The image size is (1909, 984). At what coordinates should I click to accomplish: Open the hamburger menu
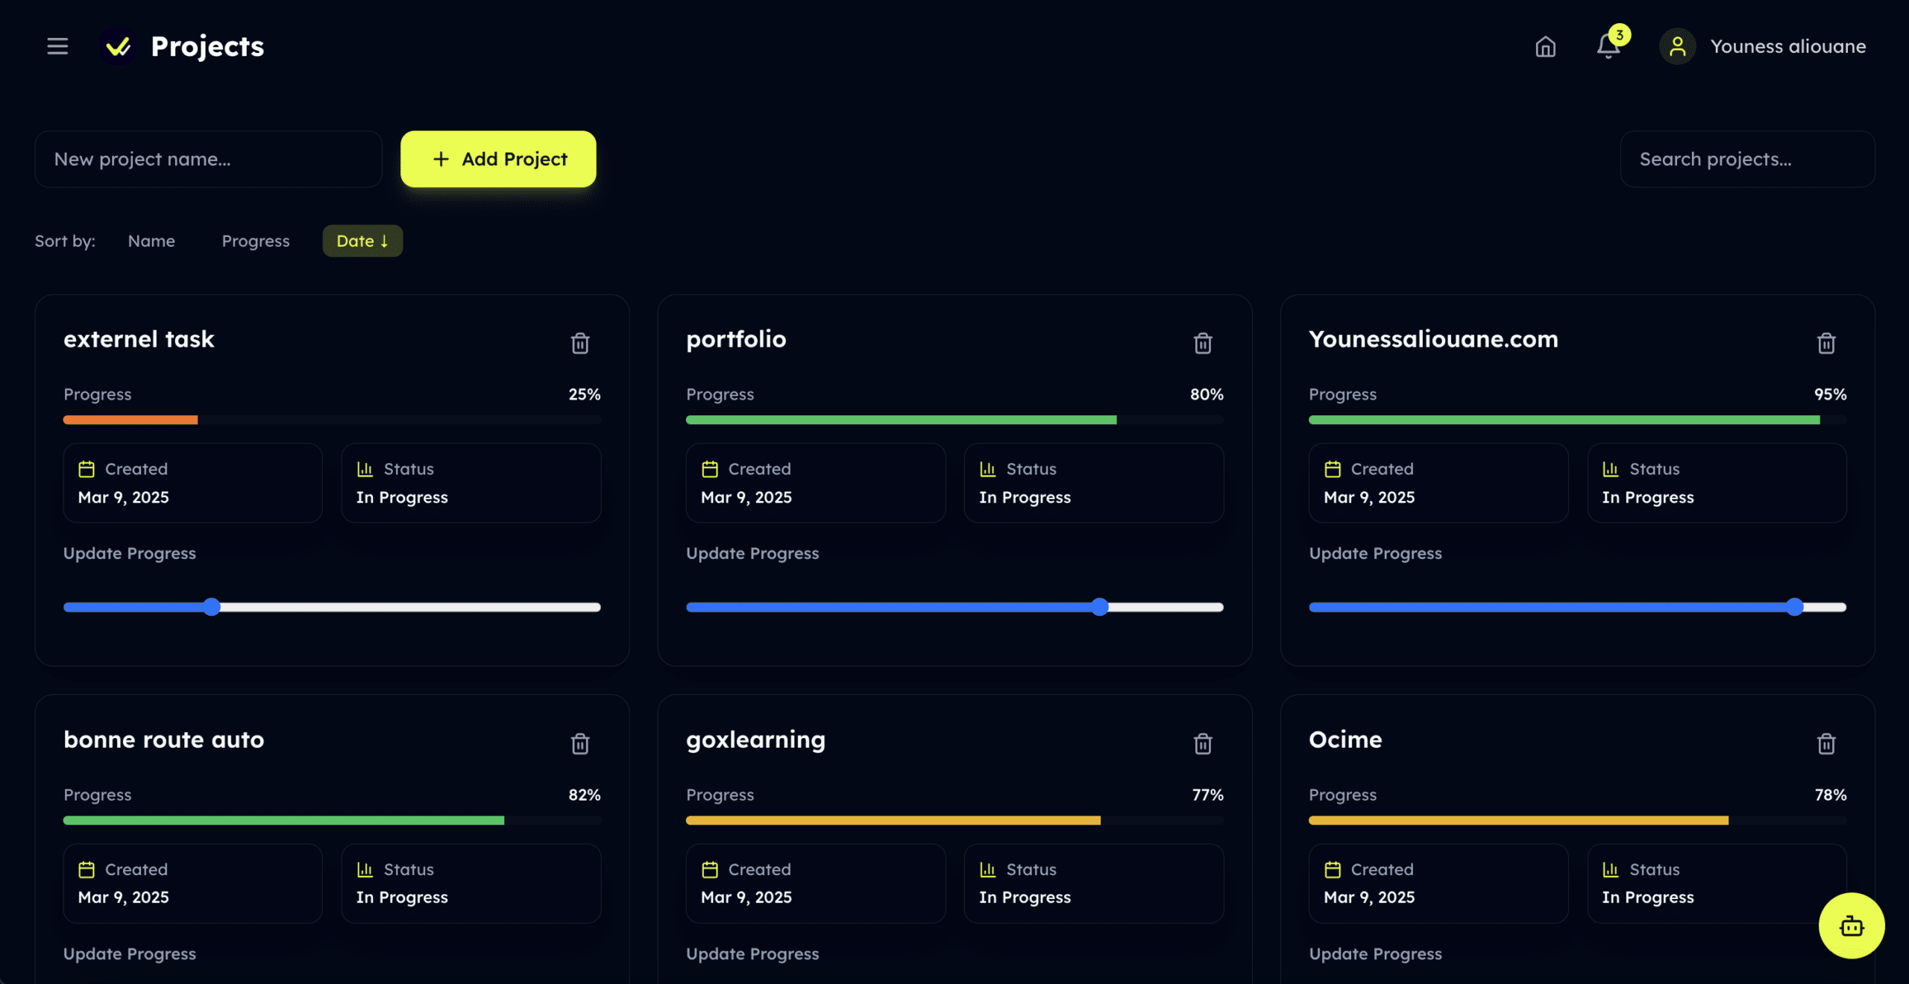point(57,46)
